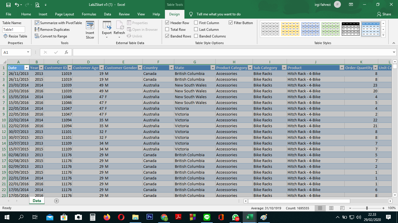Switch to Page Break Preview view icon

[x=342, y=208]
